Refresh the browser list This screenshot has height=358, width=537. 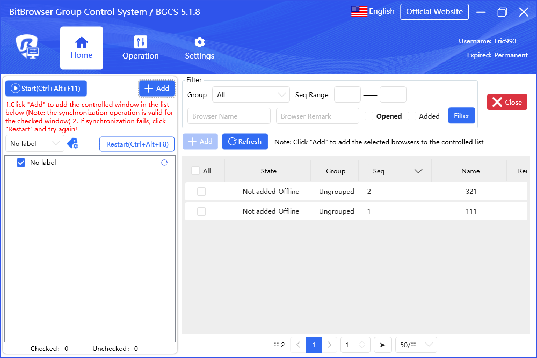point(245,141)
